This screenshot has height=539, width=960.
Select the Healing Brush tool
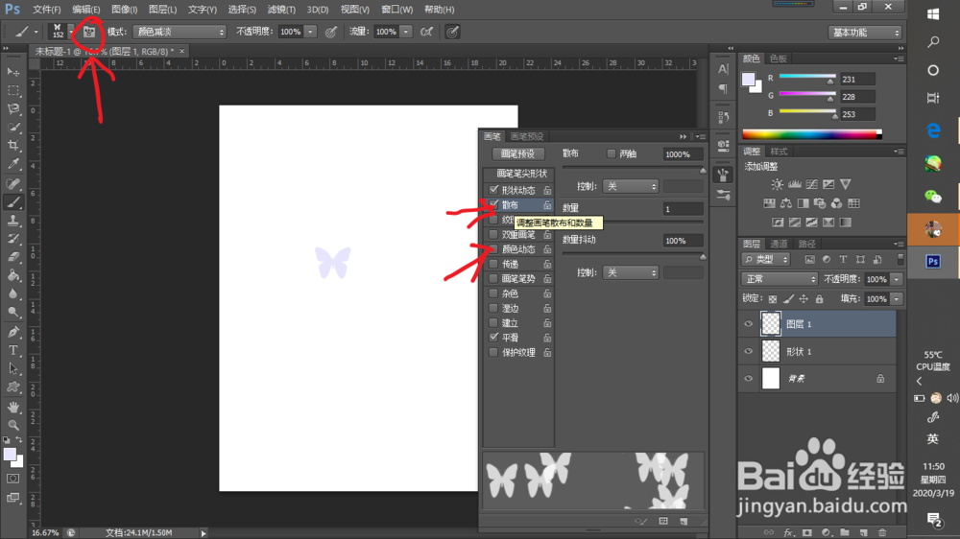(12, 183)
